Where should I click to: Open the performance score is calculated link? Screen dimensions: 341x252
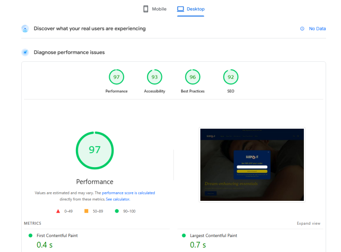coord(128,193)
